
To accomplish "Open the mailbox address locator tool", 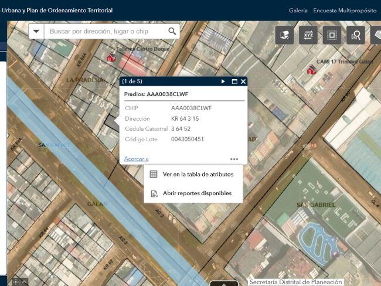I will [x=285, y=35].
